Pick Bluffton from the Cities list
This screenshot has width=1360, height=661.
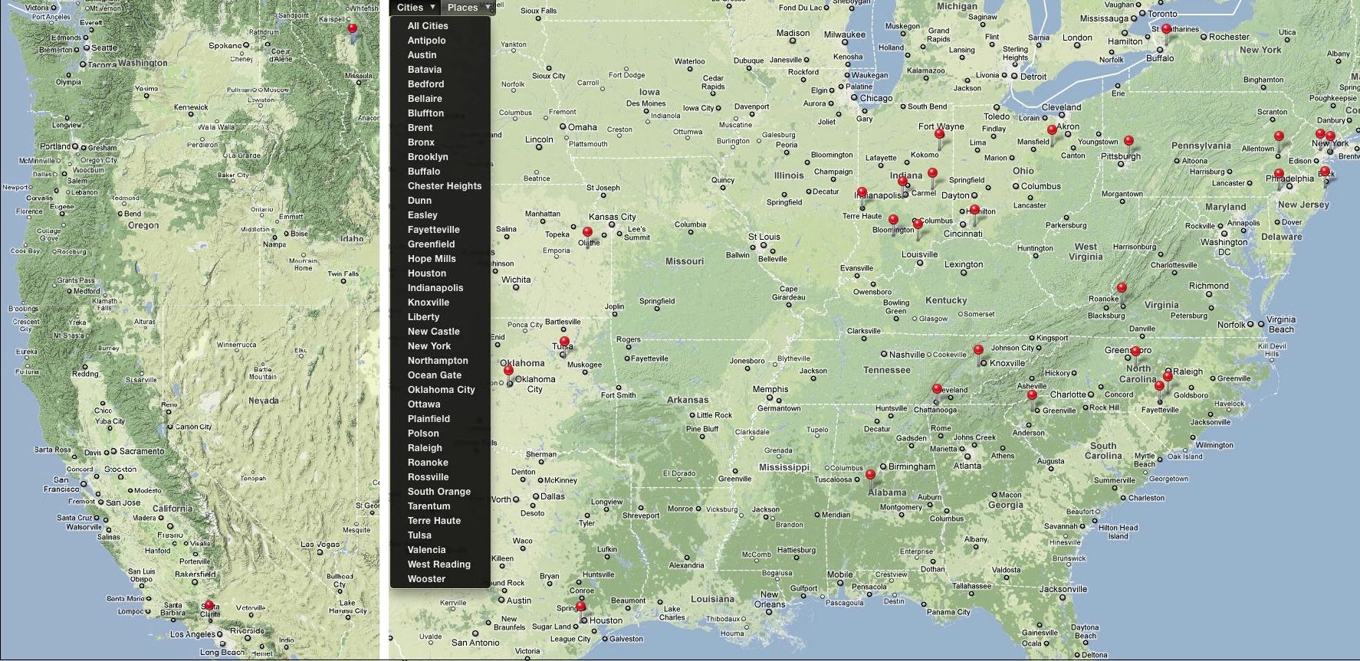[x=425, y=113]
